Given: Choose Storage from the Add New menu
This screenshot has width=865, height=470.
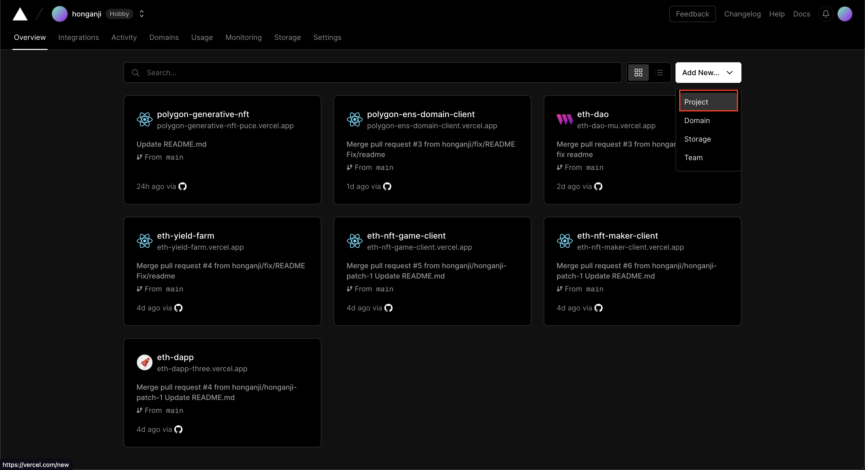Looking at the screenshot, I should pos(708,139).
